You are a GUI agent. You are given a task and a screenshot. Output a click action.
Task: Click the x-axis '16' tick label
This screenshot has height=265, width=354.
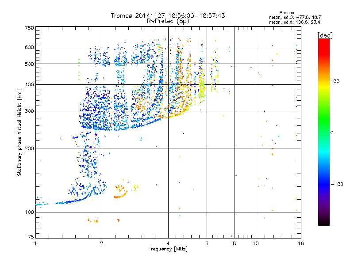click(x=301, y=243)
